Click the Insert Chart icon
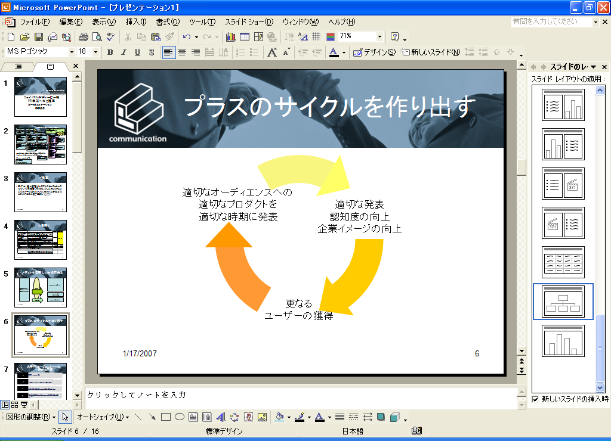 230,37
